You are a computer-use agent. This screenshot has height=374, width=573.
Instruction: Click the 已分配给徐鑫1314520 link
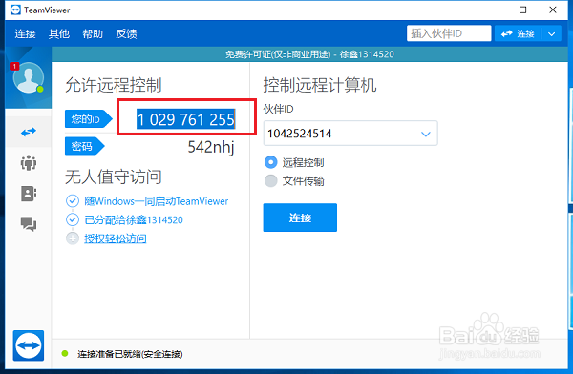pos(134,219)
